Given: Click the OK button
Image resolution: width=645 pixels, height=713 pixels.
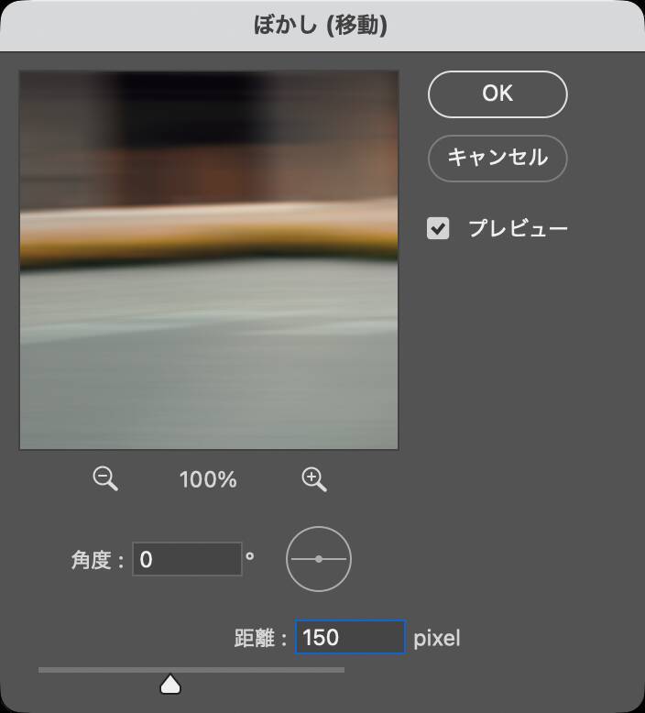Looking at the screenshot, I should pos(497,94).
